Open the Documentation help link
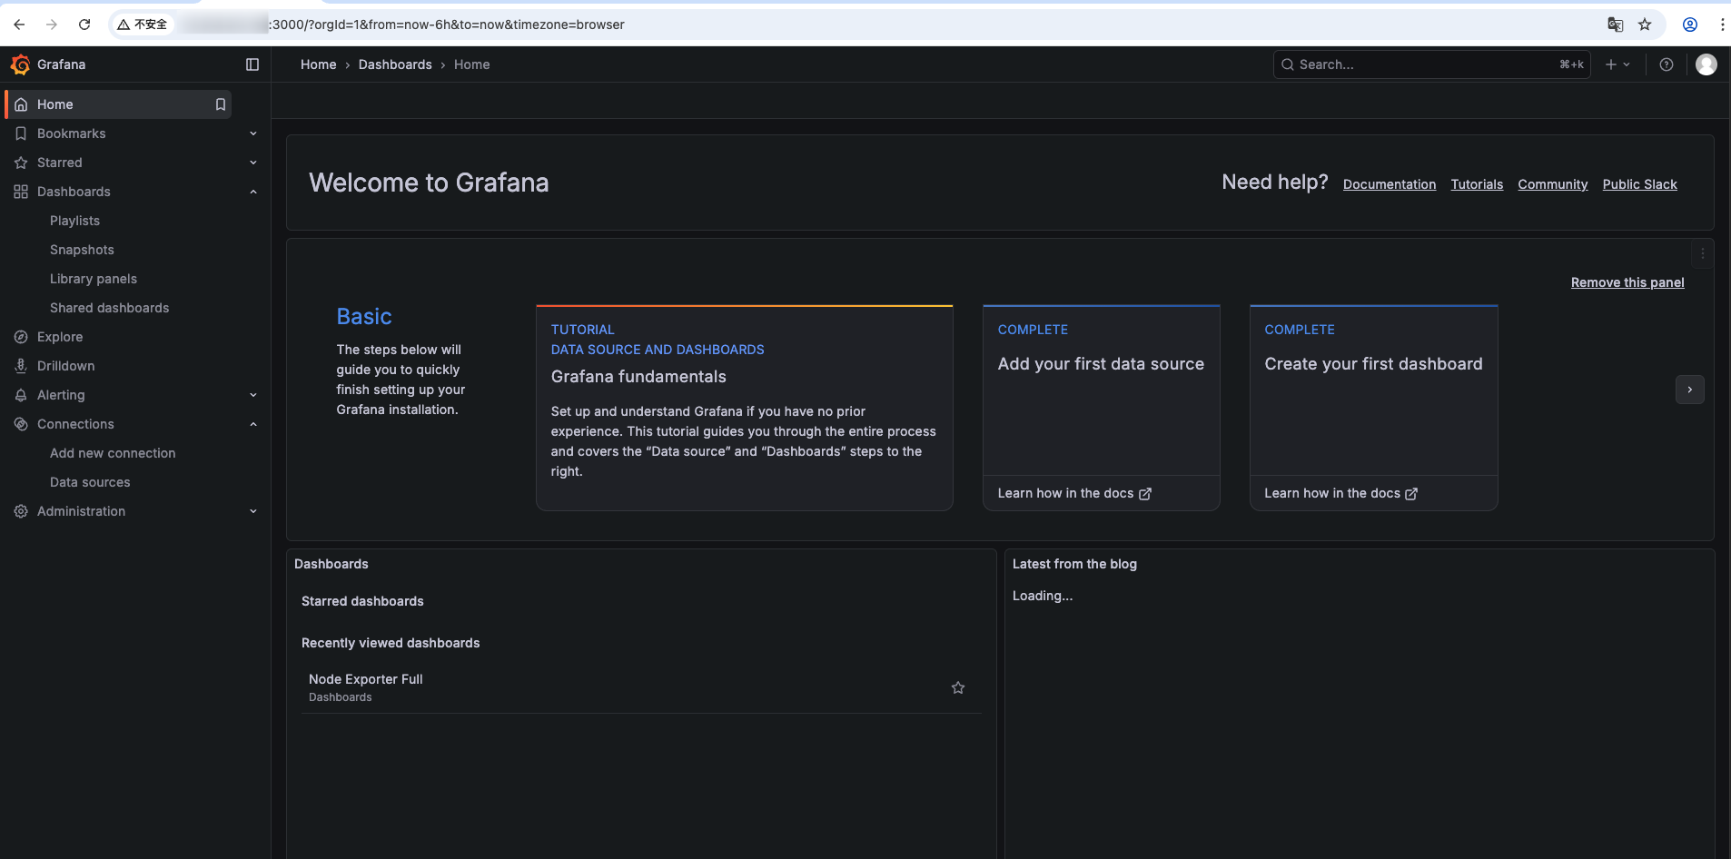Screen dimensions: 1731x859 pos(1390,184)
